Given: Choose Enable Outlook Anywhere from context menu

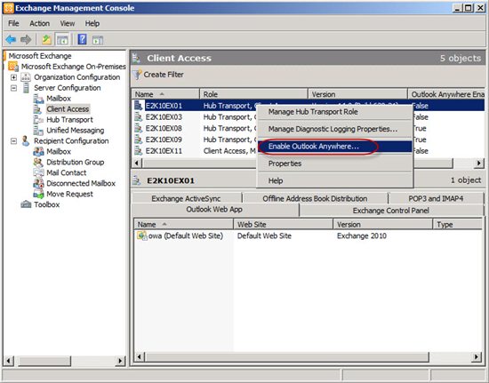Looking at the screenshot, I should point(335,146).
